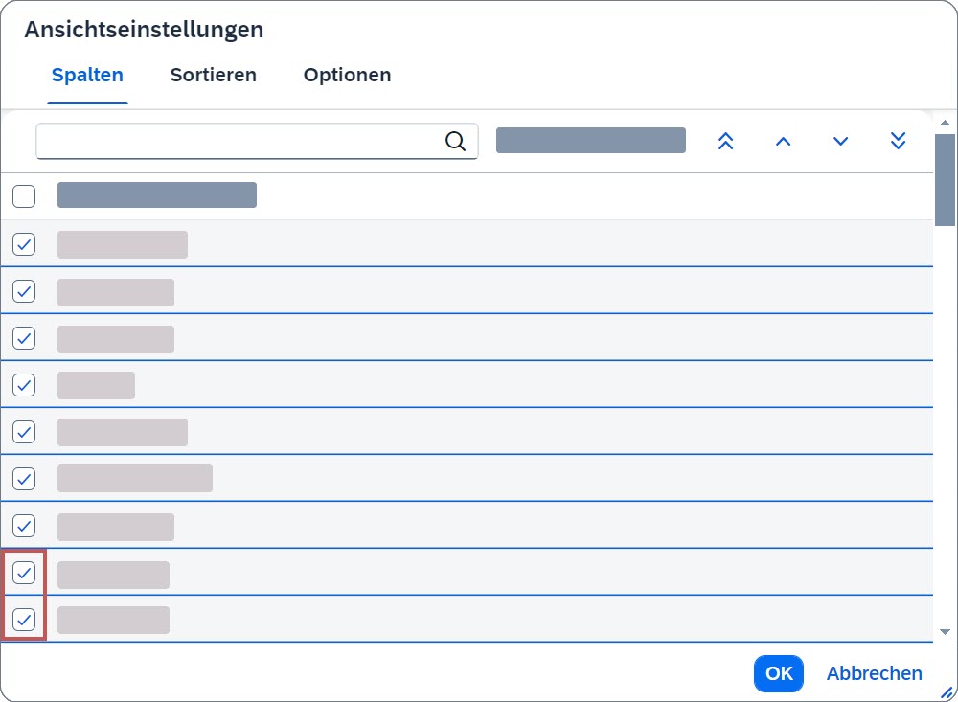Click the search magnifier icon
This screenshot has height=702, width=958.
[456, 142]
